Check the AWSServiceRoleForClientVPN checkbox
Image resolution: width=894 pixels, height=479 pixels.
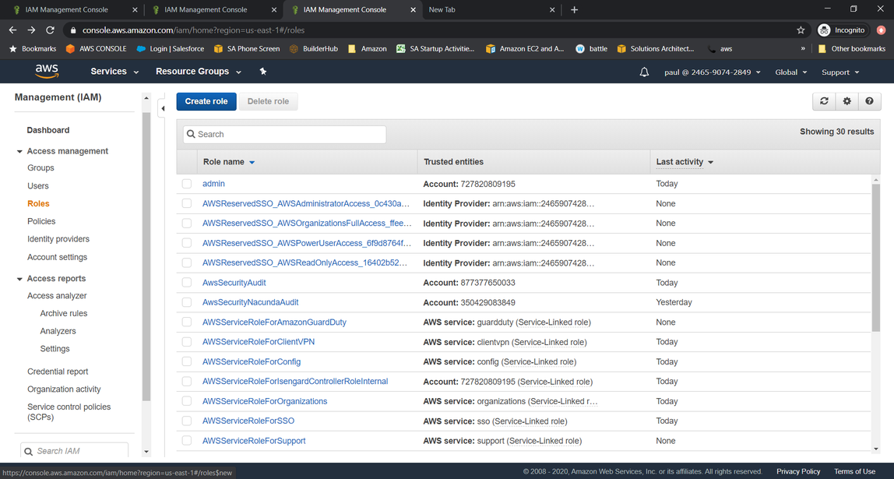(186, 342)
